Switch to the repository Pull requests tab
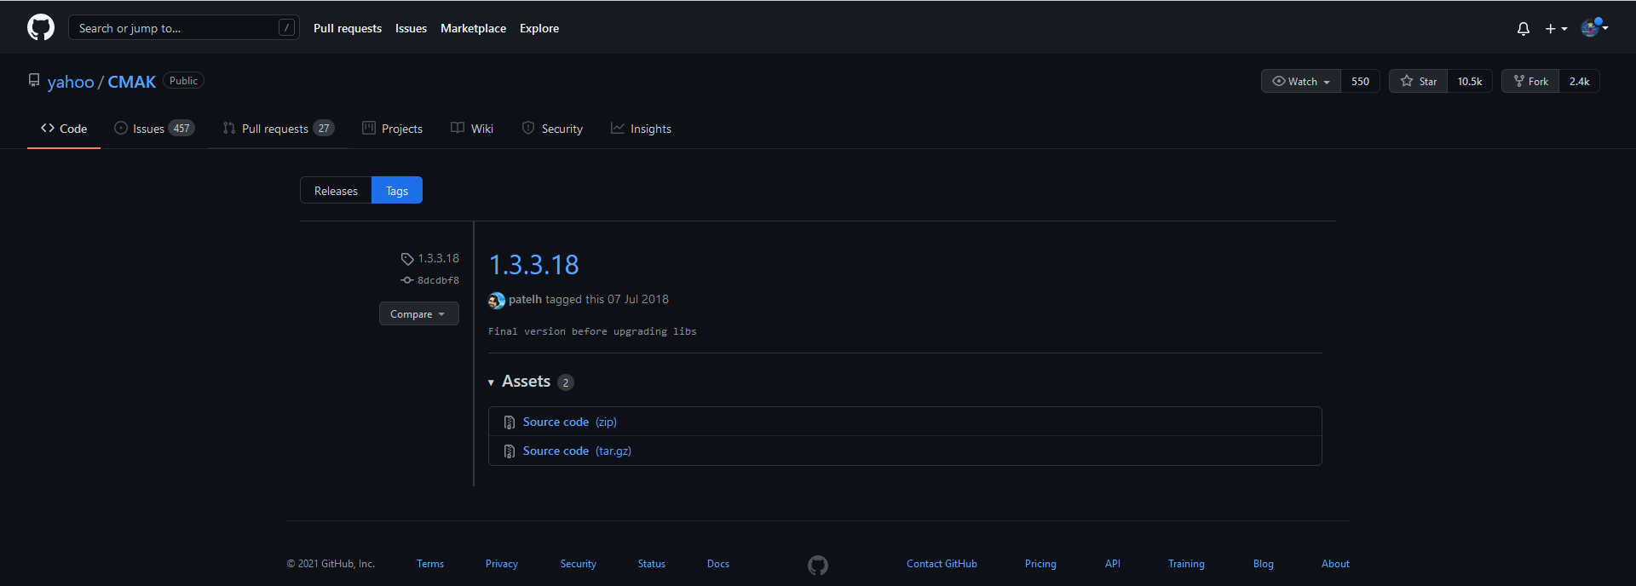The height and width of the screenshot is (586, 1636). click(x=279, y=129)
